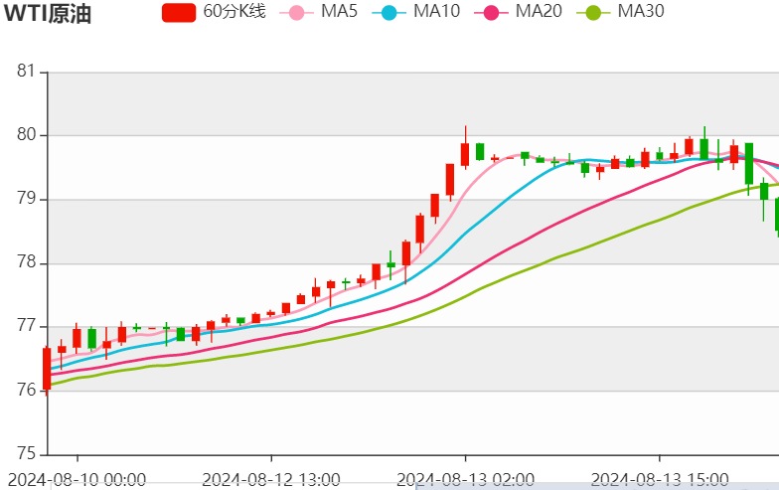Click the 77 price axis label
The width and height of the screenshot is (779, 490).
[26, 326]
